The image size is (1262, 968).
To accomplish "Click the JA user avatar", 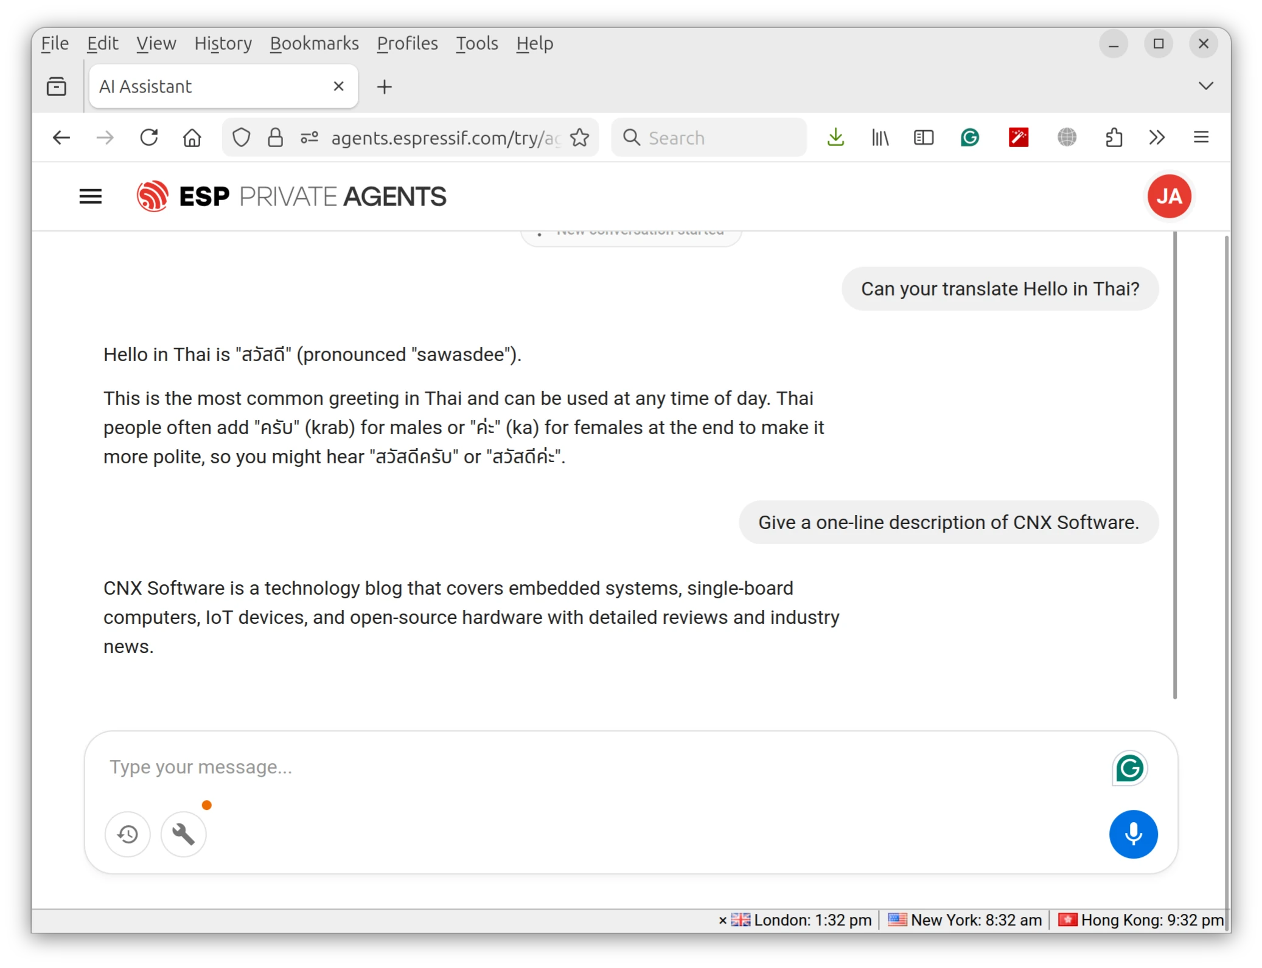I will pos(1169,196).
